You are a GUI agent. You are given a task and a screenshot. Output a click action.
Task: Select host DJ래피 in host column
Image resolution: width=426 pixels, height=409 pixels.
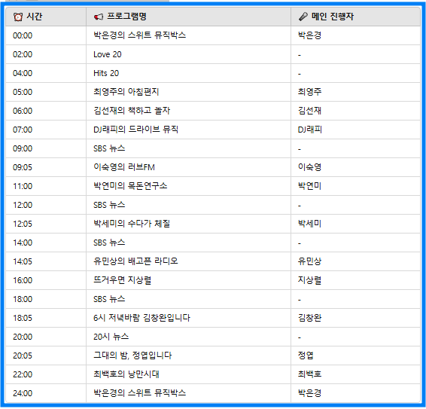tap(310, 130)
